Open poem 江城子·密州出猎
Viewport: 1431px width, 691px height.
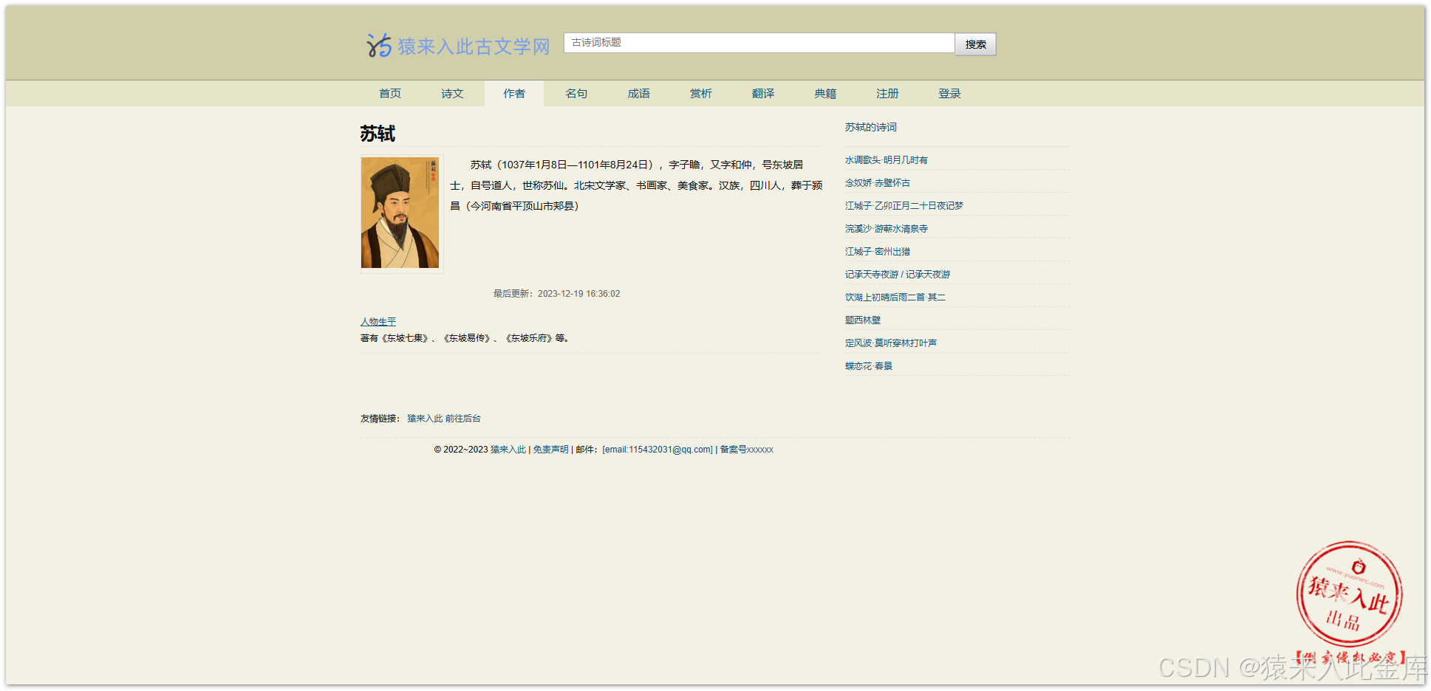[878, 252]
